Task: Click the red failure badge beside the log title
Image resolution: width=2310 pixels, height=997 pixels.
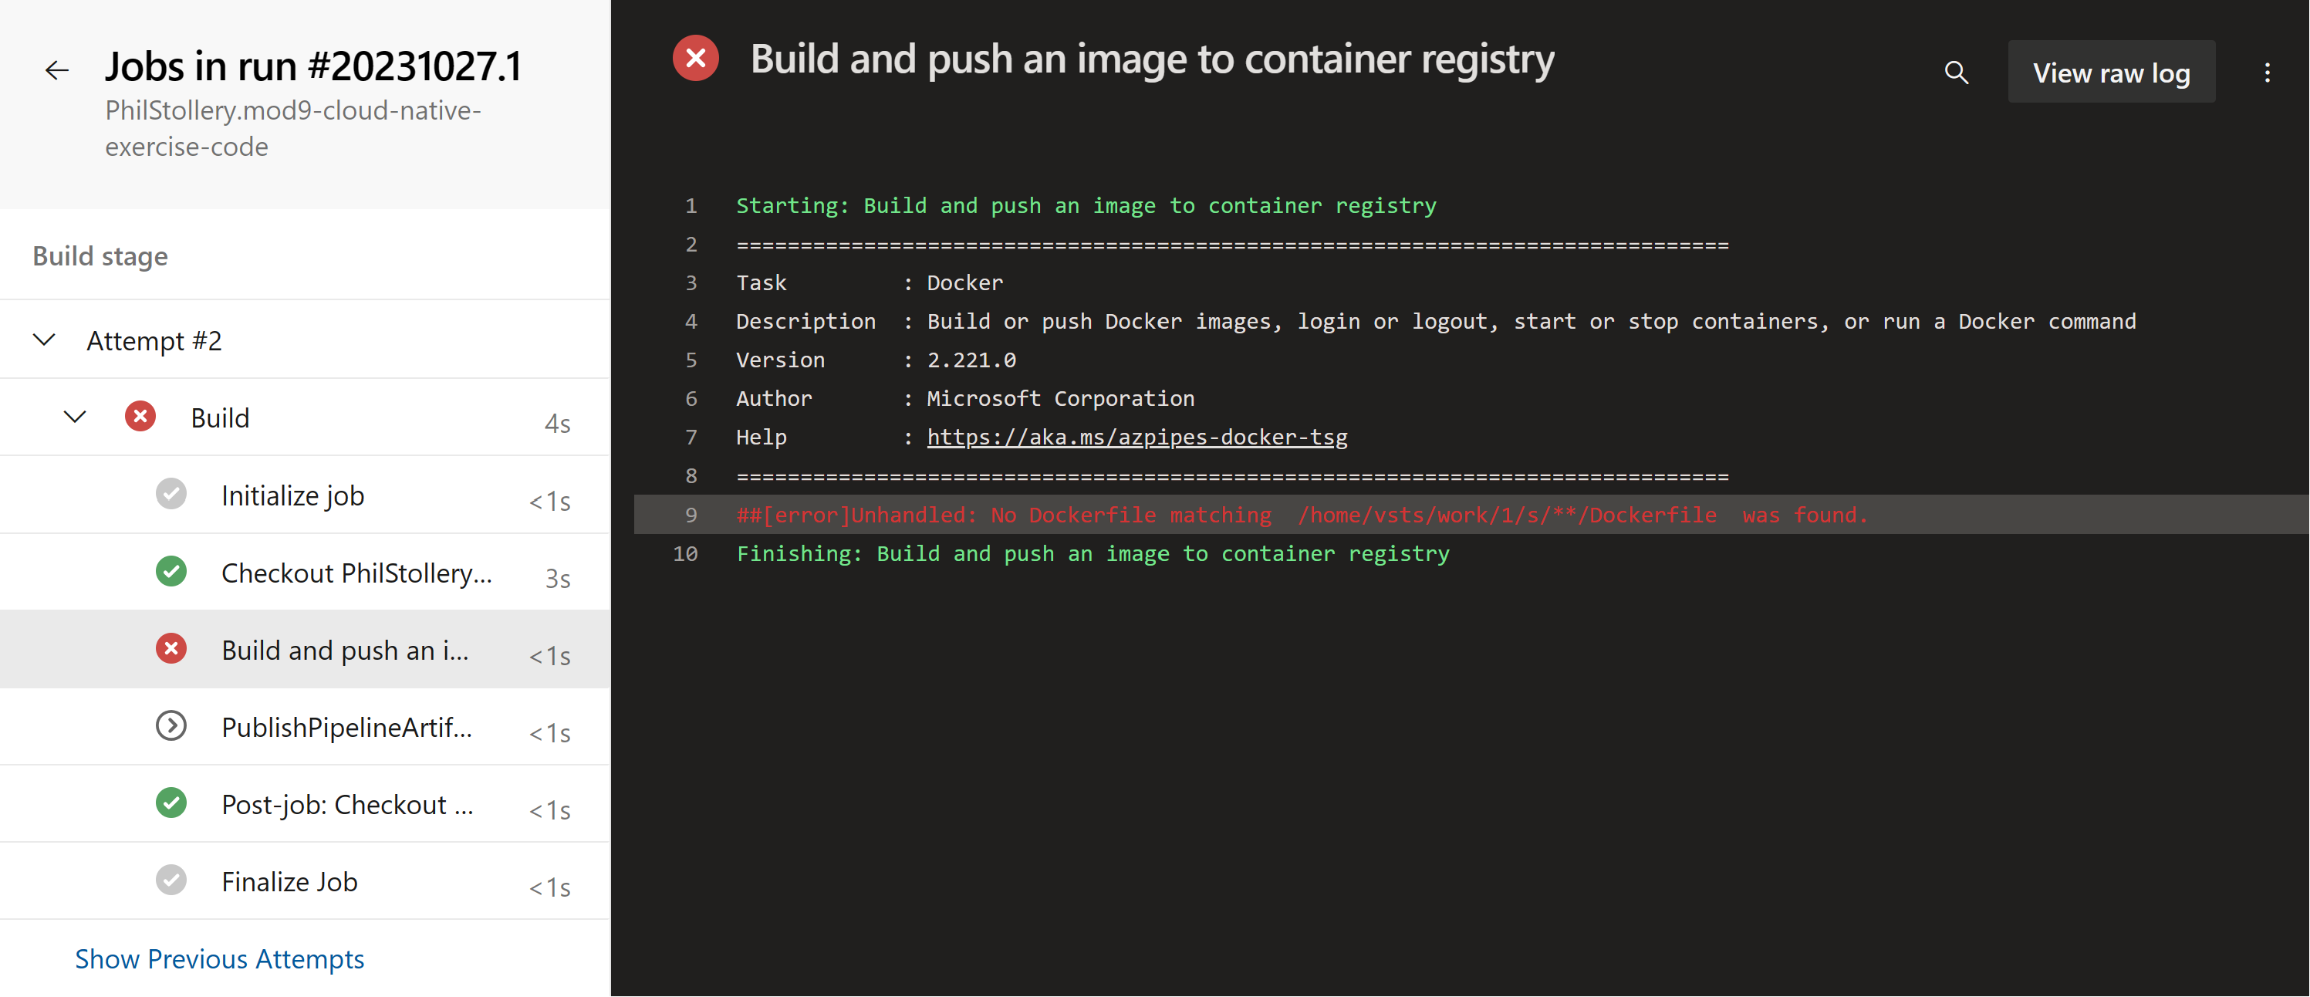Action: pyautogui.click(x=696, y=57)
